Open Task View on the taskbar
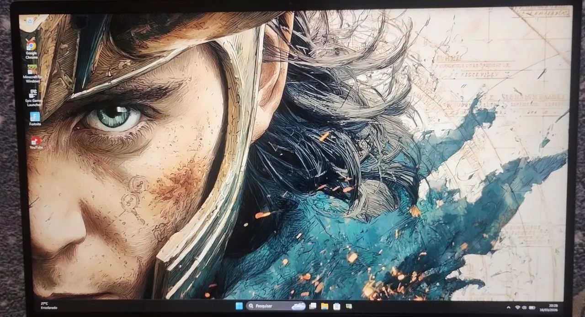585x317 pixels. pyautogui.click(x=313, y=306)
